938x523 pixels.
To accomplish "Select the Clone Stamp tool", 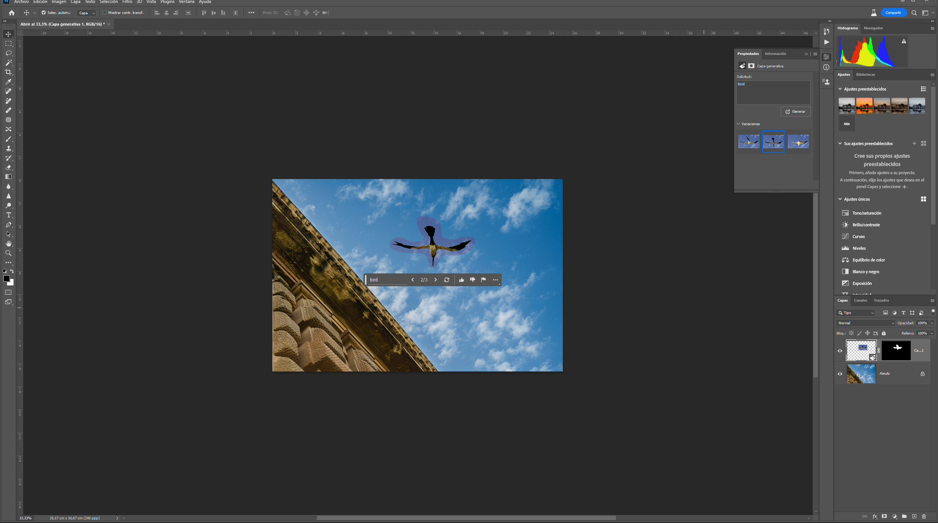I will (x=8, y=148).
